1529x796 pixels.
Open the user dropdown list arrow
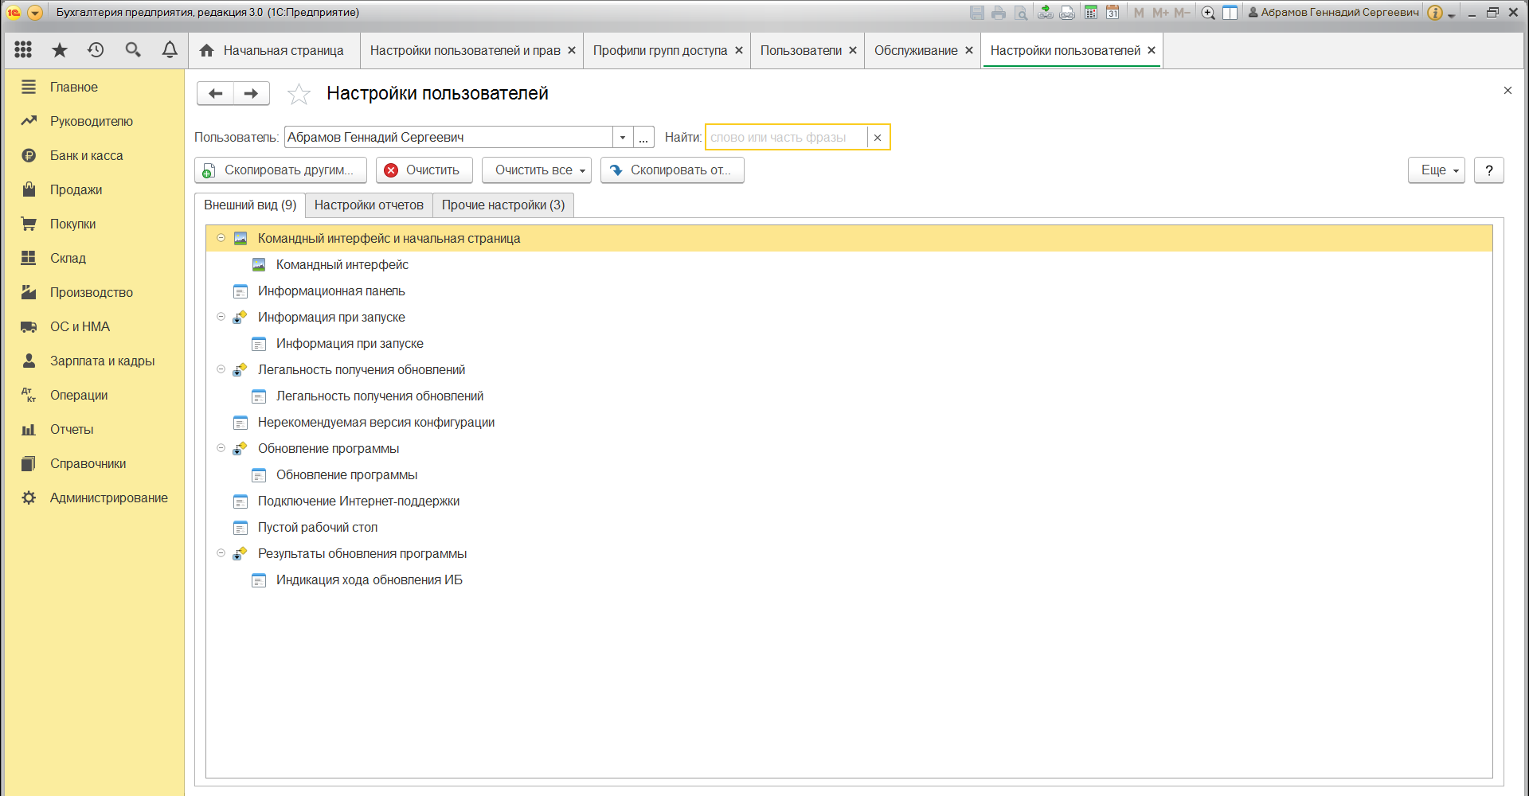(x=623, y=138)
